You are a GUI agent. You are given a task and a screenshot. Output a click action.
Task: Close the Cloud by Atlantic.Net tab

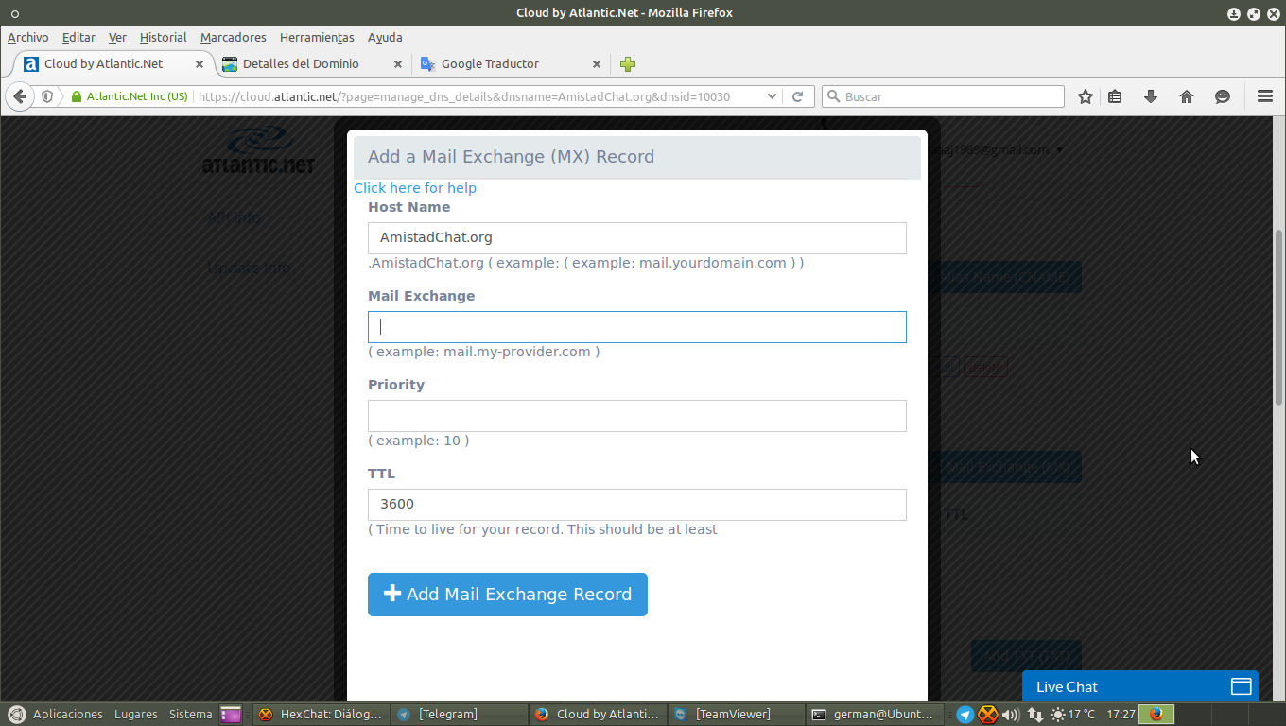(x=200, y=64)
